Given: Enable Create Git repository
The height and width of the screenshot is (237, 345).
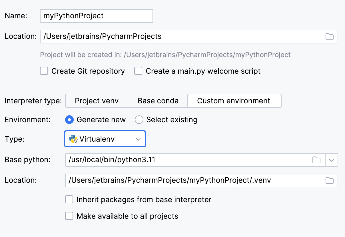Looking at the screenshot, I should (x=44, y=71).
